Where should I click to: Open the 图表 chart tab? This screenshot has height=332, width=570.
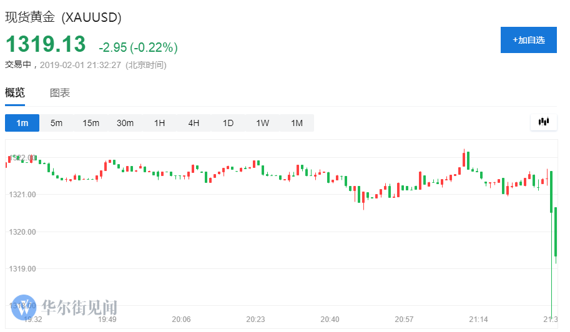(60, 93)
